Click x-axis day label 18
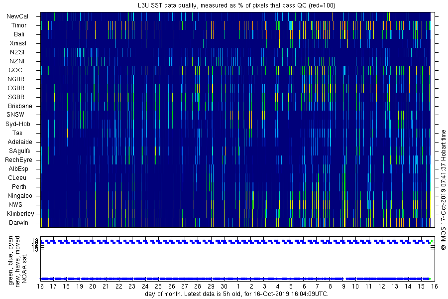Screen dimensions: 448x299 tap(66, 287)
